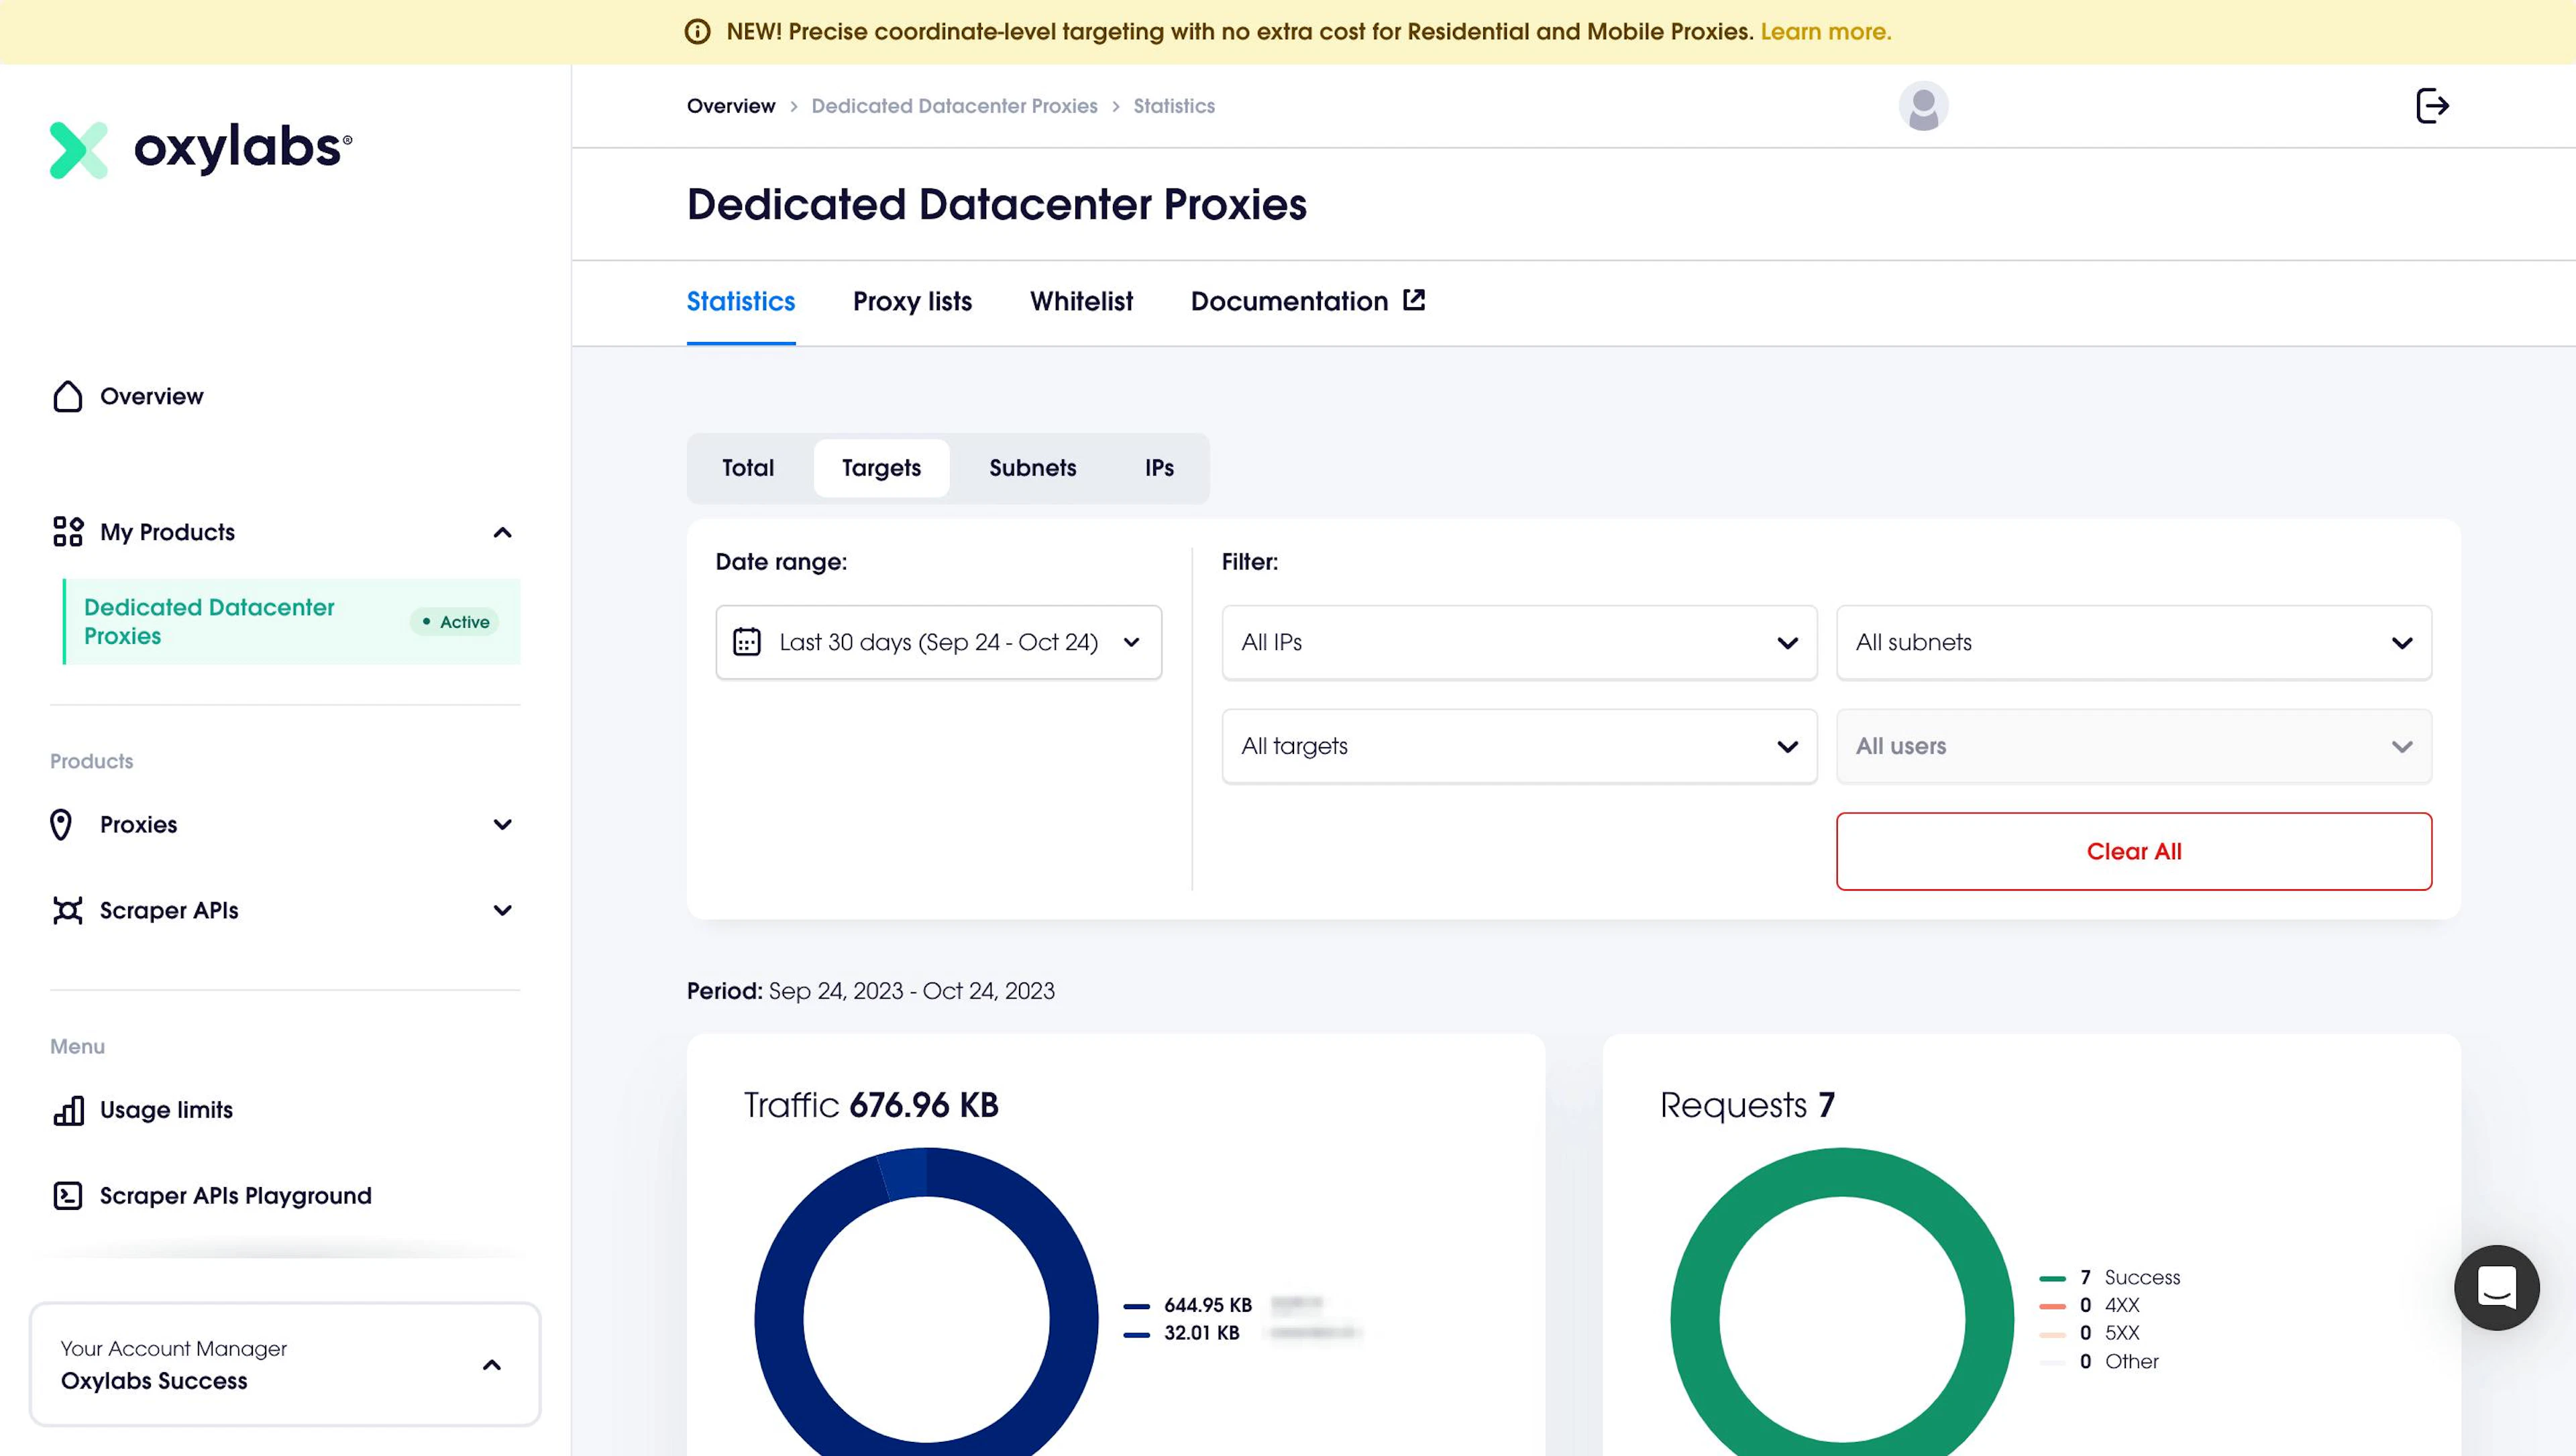Screen dimensions: 2576x1456
Task: Click the Proxies pin icon
Action: coord(61,824)
